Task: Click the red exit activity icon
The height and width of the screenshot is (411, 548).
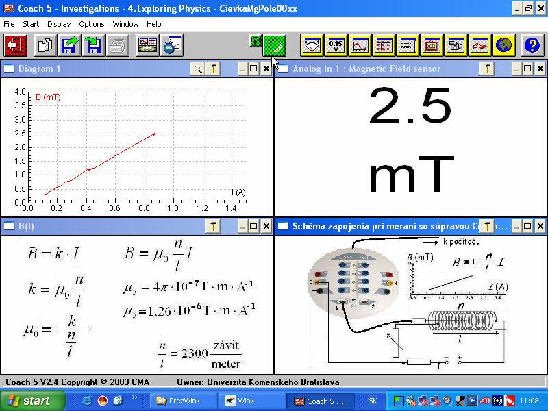Action: tap(15, 45)
